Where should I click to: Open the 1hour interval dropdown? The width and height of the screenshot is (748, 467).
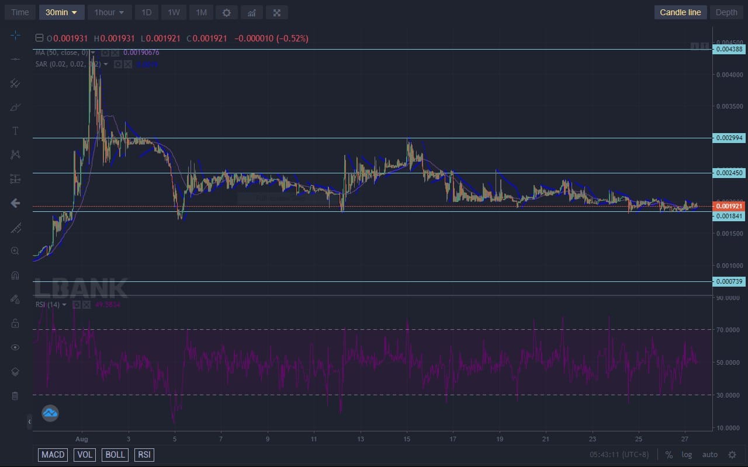110,12
